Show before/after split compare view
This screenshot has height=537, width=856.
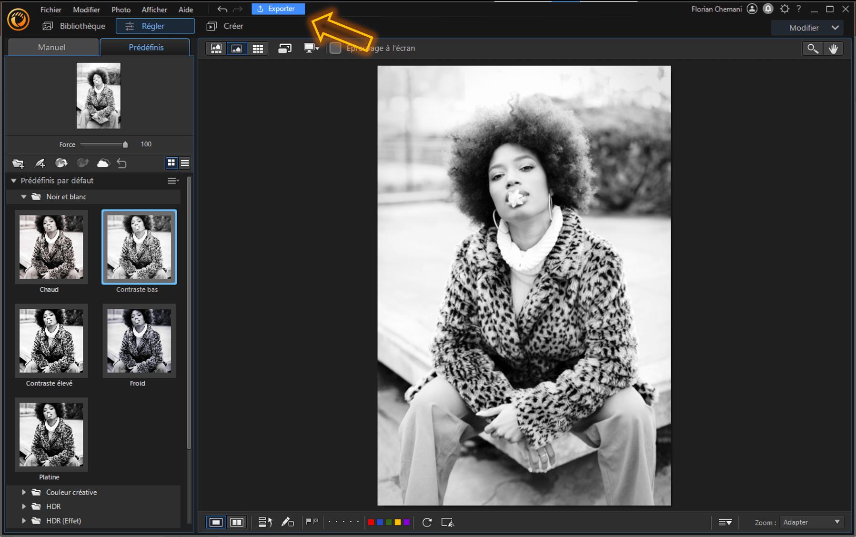pos(237,522)
